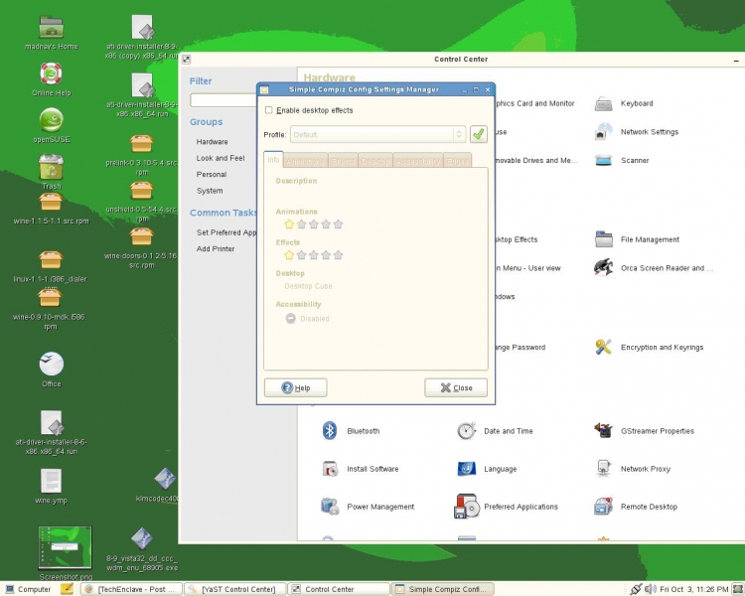Click Set Preferred Applications common task
This screenshot has height=596, width=745.
pyautogui.click(x=226, y=232)
